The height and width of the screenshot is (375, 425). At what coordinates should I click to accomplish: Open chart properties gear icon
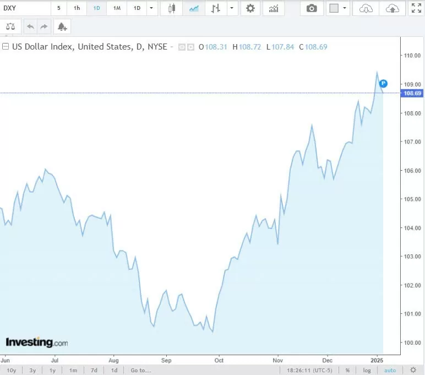point(250,8)
